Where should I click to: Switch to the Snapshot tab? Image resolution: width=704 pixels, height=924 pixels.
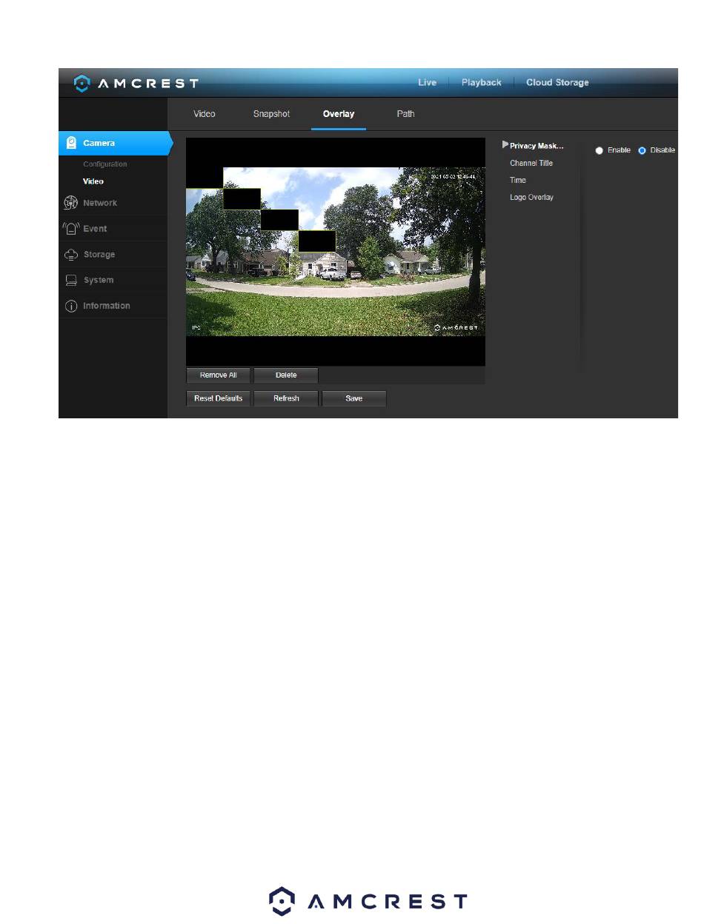coord(271,114)
